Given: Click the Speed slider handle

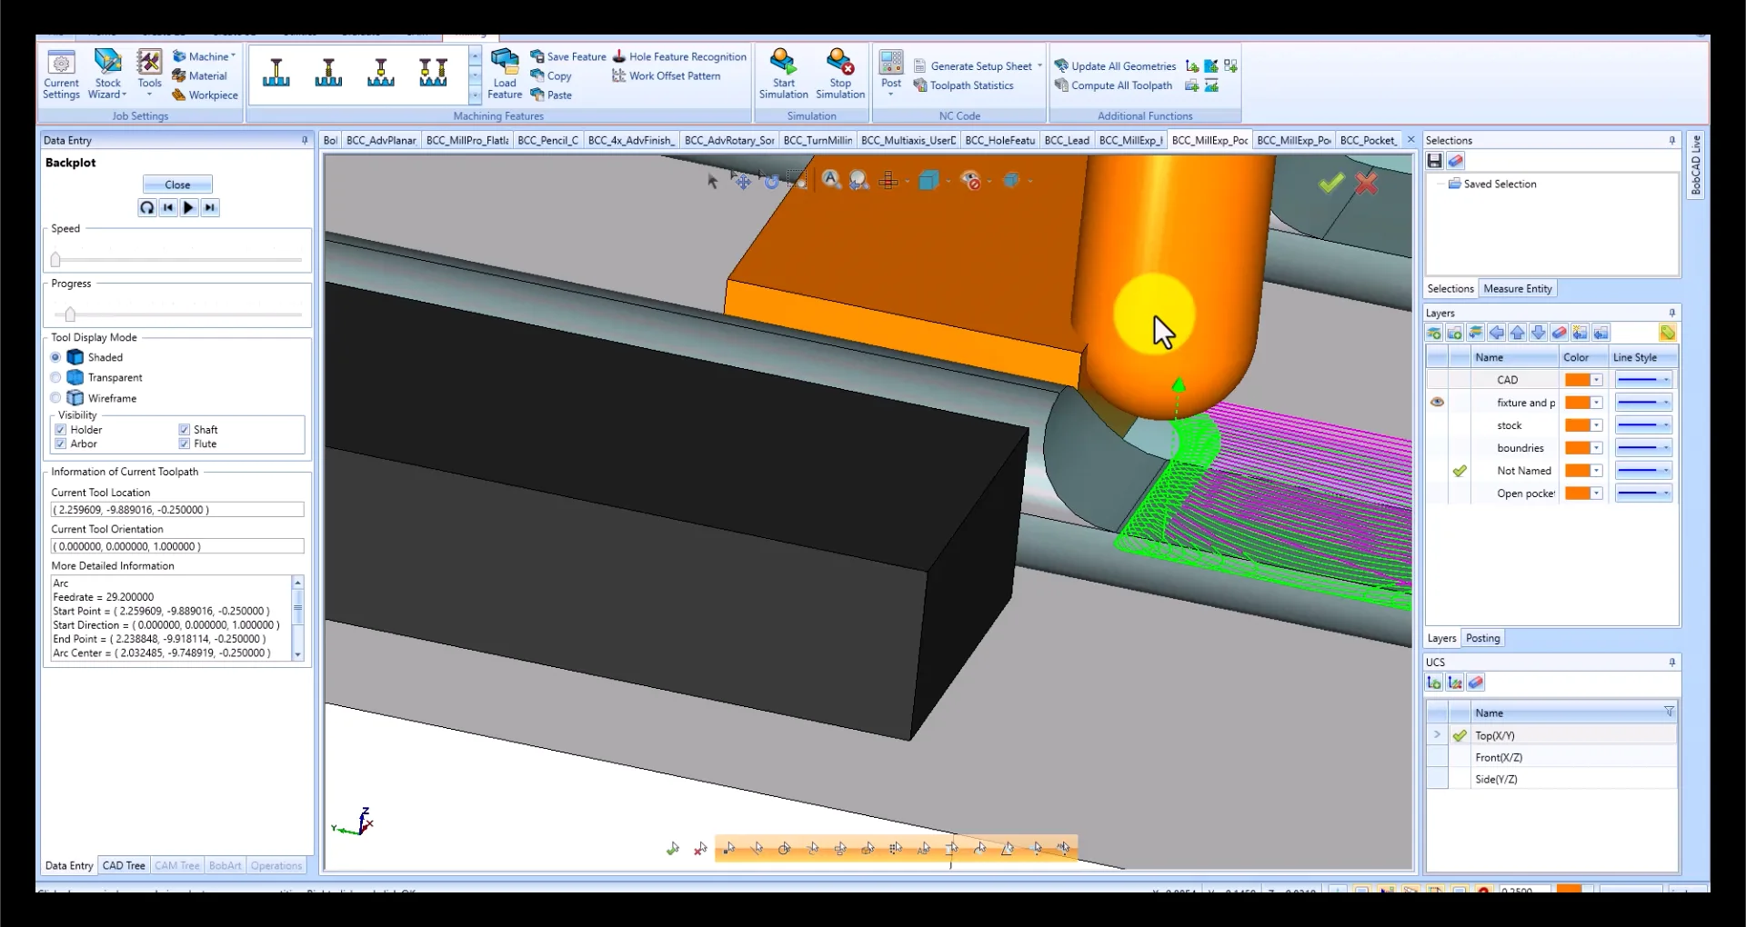Looking at the screenshot, I should [55, 260].
